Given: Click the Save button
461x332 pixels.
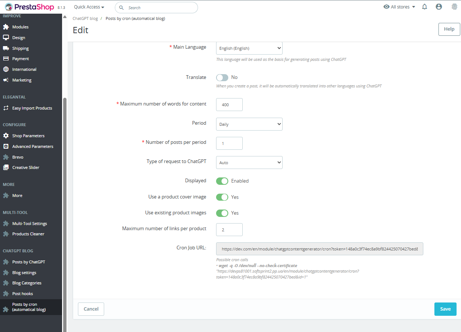Looking at the screenshot, I should click(x=445, y=309).
